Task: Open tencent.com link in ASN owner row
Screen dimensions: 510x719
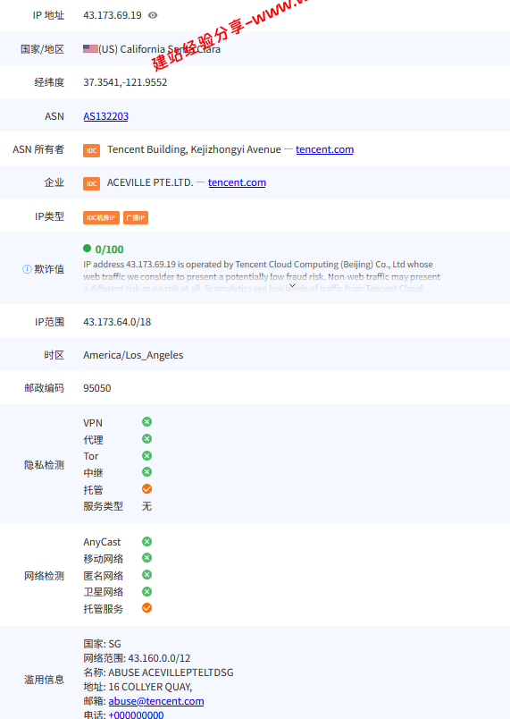Action: (x=324, y=149)
